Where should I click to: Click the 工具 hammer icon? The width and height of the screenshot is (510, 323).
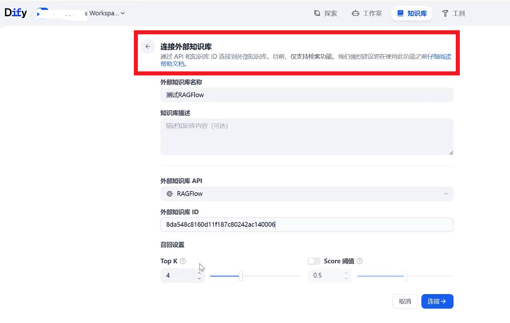tap(445, 13)
